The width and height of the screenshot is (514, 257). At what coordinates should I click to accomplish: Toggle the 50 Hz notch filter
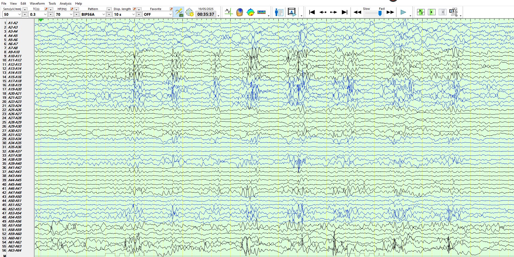(179, 12)
